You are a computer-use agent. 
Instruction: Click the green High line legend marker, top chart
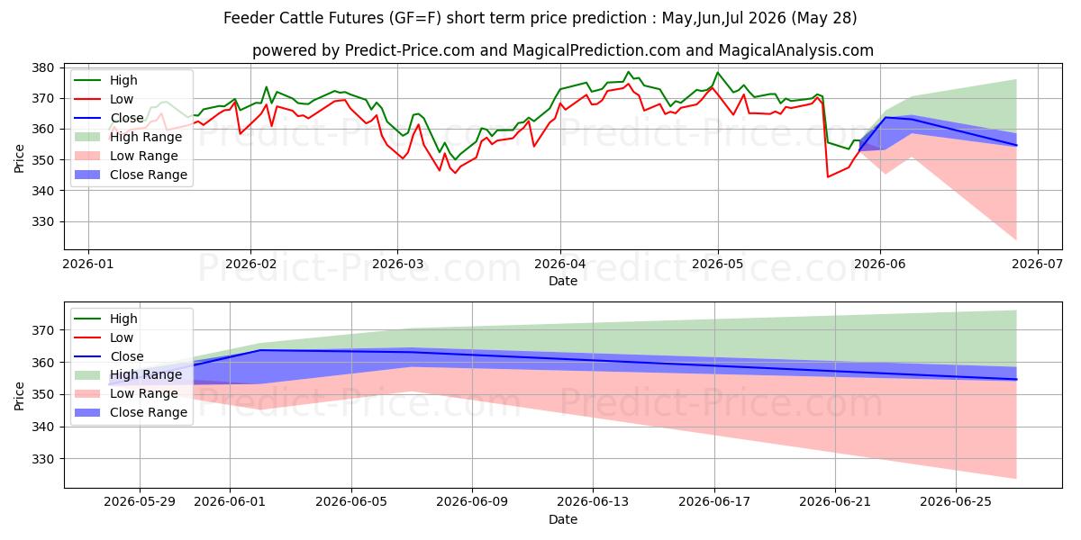click(89, 80)
